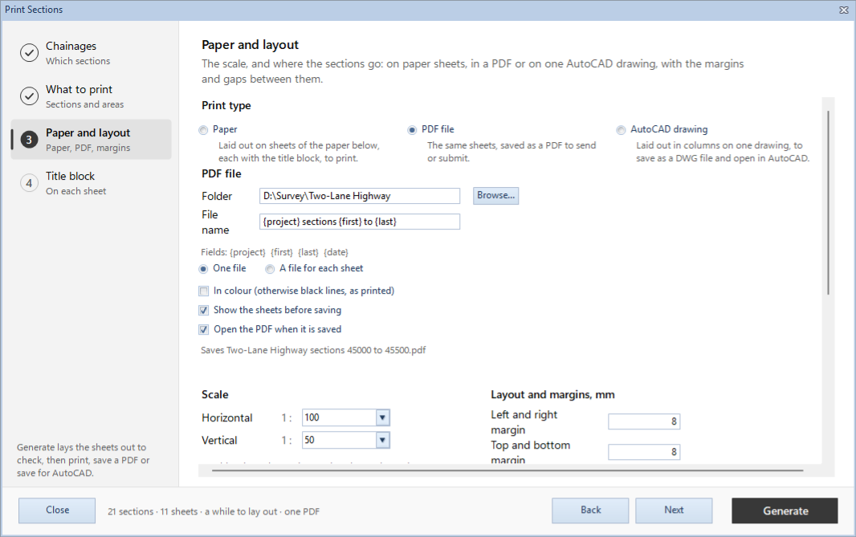Go to the What to print step

[x=92, y=96]
